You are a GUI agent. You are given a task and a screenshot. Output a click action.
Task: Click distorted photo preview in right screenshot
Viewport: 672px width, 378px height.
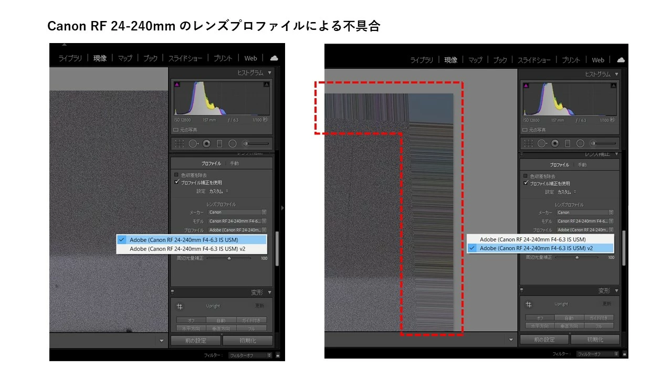coord(388,212)
